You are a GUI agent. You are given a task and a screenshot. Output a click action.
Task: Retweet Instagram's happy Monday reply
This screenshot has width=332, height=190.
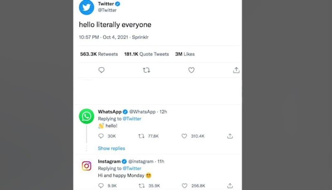click(x=142, y=186)
